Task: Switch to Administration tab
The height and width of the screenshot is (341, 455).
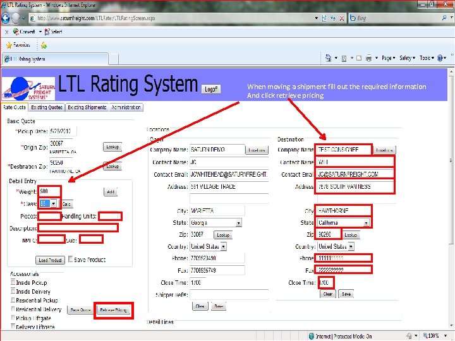Action: [x=126, y=107]
